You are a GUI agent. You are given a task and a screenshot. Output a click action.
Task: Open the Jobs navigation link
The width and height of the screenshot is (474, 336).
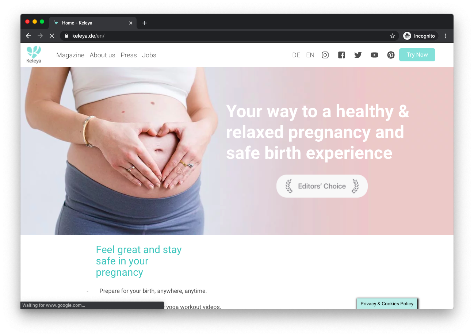coord(149,55)
